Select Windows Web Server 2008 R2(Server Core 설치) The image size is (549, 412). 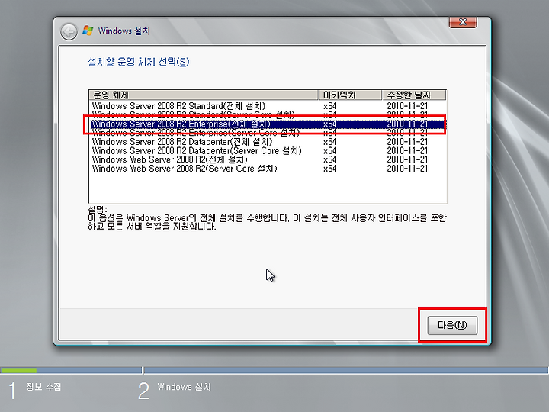tap(268, 169)
